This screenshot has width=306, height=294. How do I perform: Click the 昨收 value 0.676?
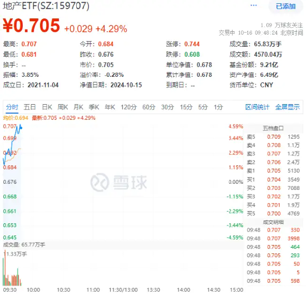click(x=106, y=55)
